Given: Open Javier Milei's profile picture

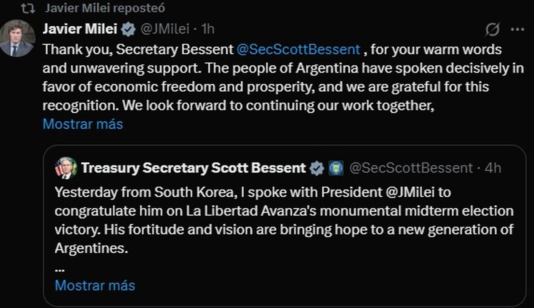Looking at the screenshot, I should [x=17, y=38].
